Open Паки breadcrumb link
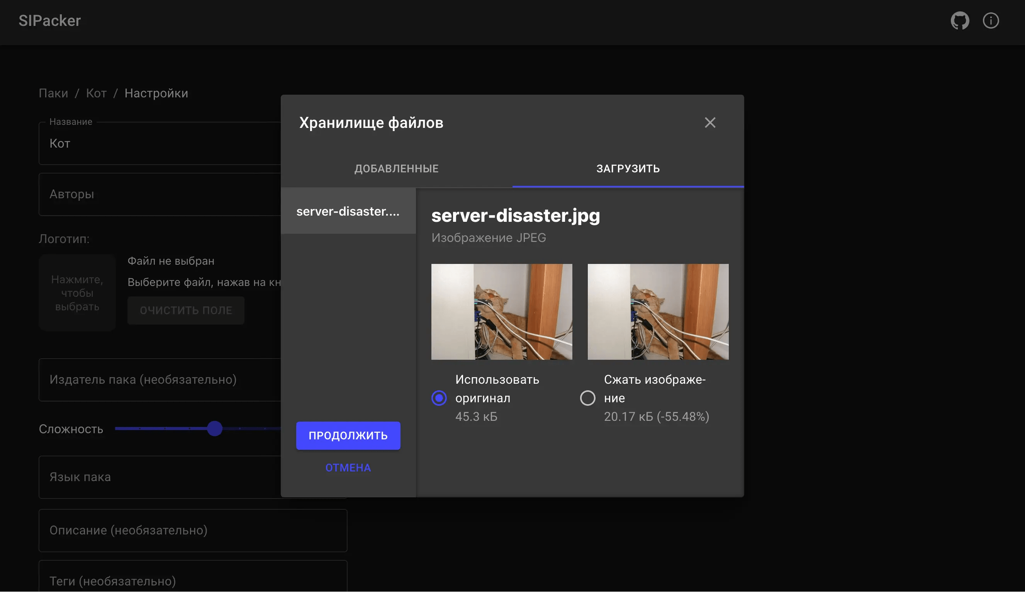The image size is (1025, 592). click(53, 93)
